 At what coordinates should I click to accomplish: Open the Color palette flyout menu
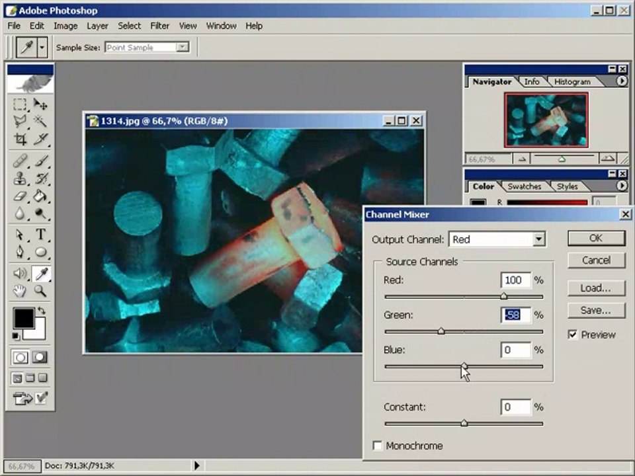click(x=622, y=186)
